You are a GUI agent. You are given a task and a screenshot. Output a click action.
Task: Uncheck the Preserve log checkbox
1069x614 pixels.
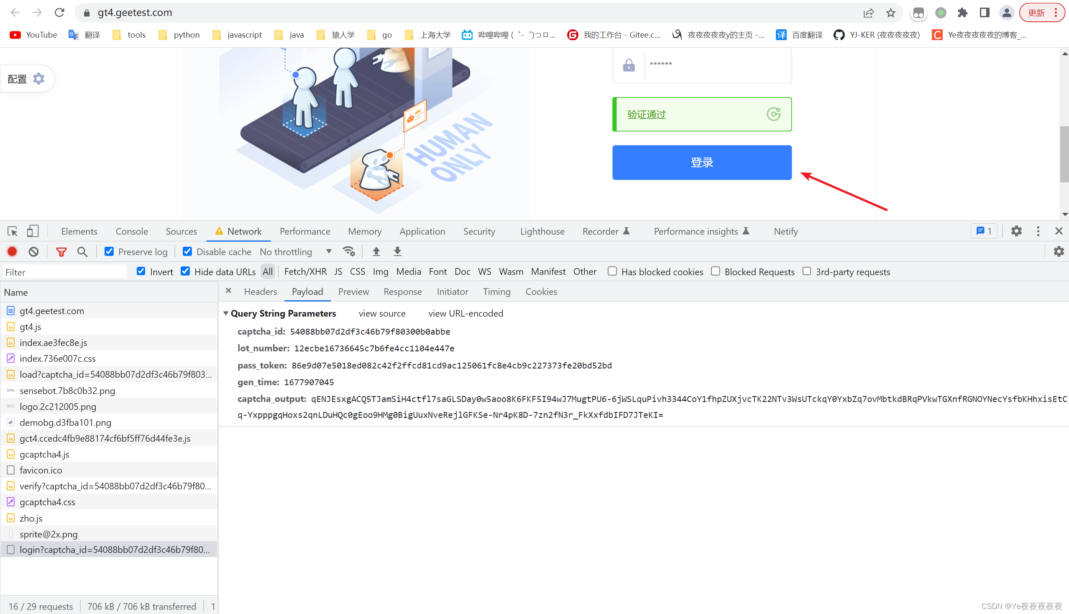(109, 252)
